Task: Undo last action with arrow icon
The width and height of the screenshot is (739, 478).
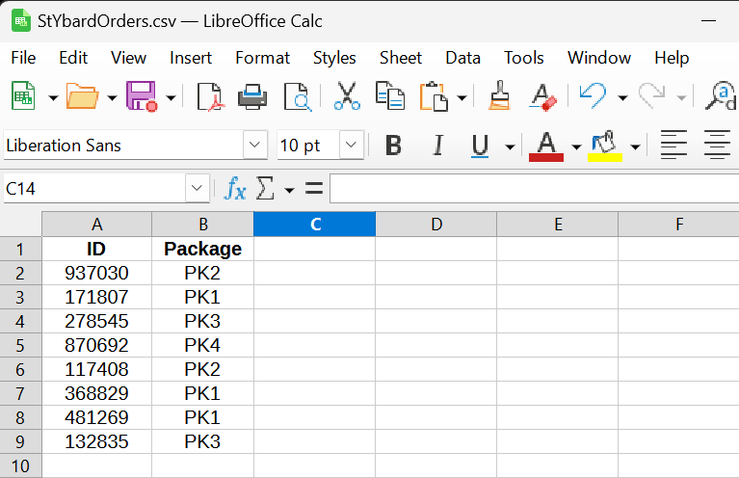Action: coord(593,95)
